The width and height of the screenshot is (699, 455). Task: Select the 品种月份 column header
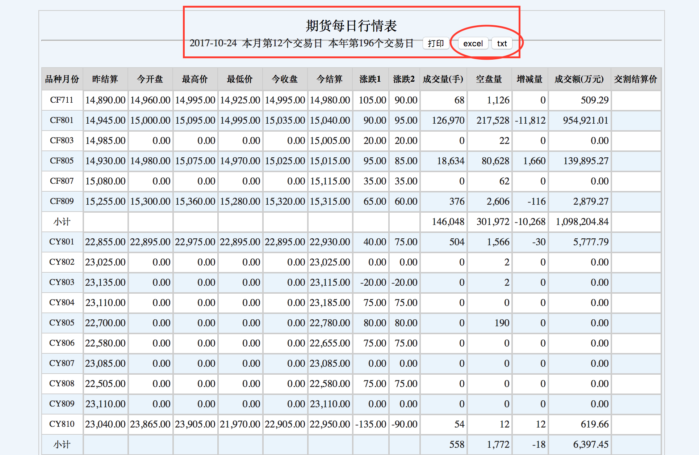[x=62, y=79]
